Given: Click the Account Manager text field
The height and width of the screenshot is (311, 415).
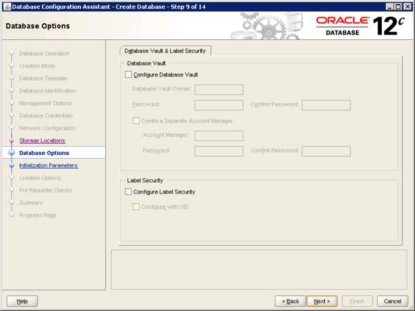Looking at the screenshot, I should tap(219, 136).
